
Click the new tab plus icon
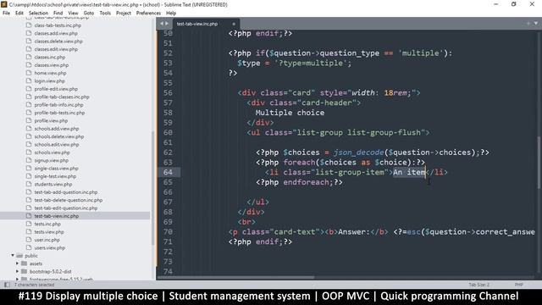coord(528,24)
